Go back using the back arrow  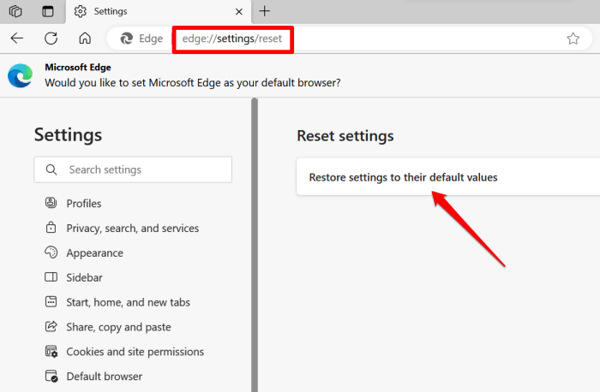coord(17,38)
